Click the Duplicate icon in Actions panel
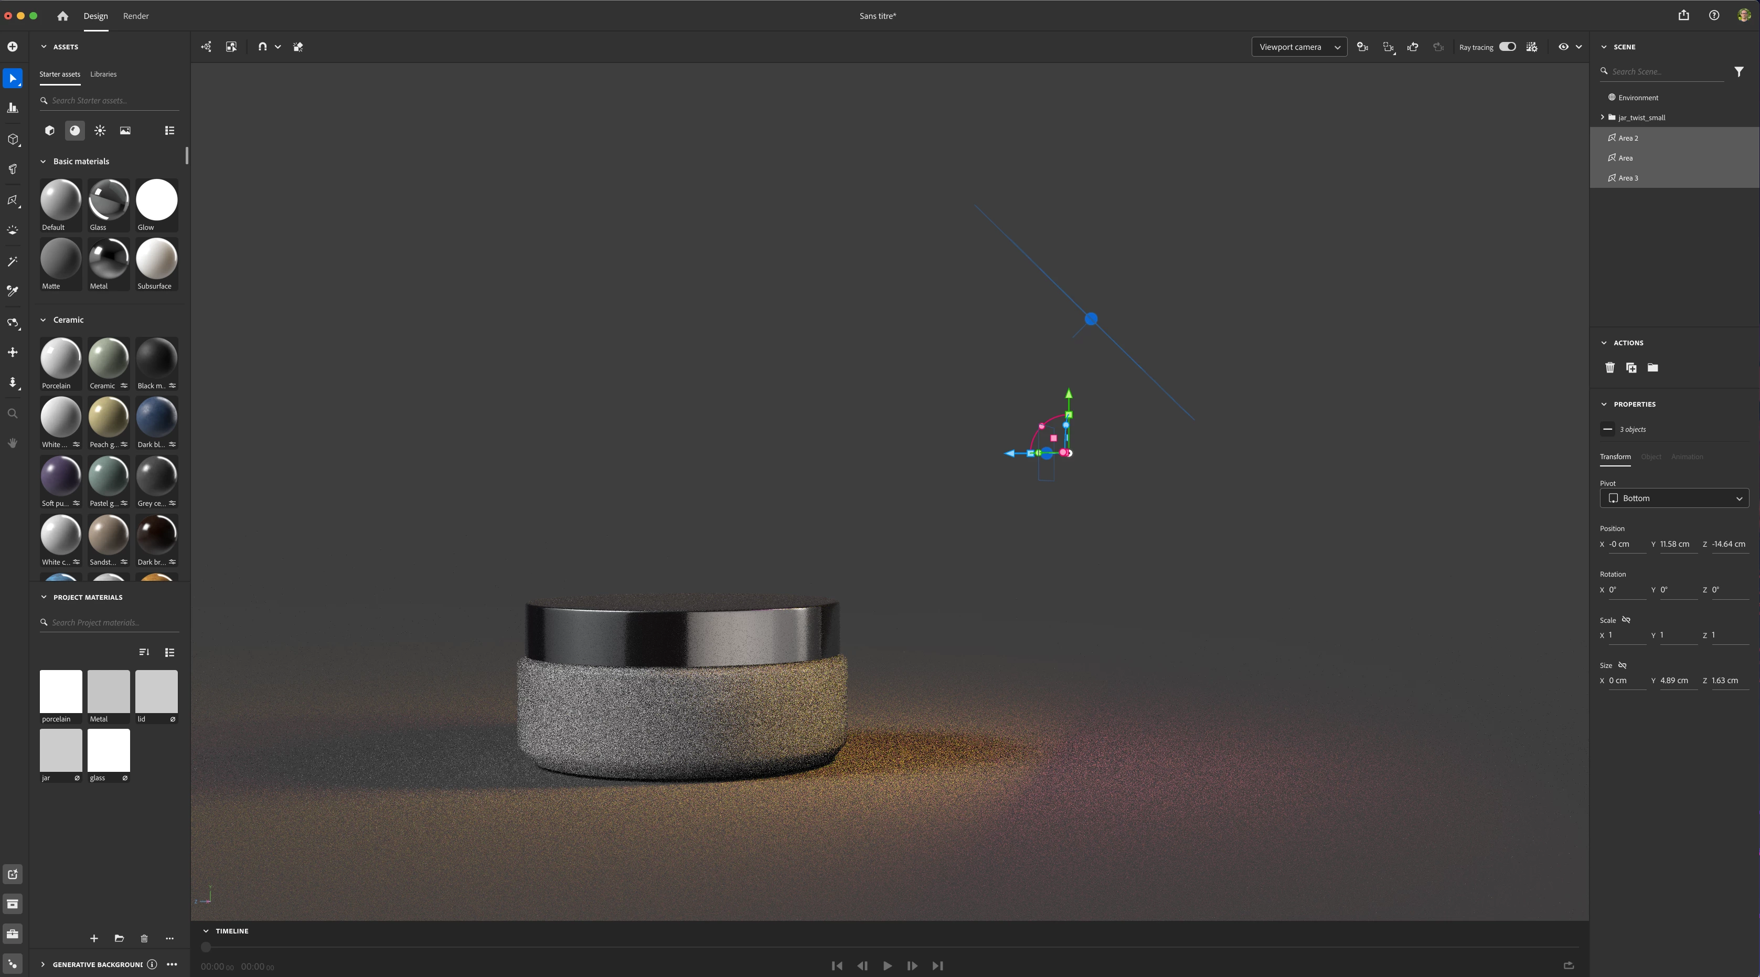This screenshot has height=977, width=1760. (x=1631, y=368)
